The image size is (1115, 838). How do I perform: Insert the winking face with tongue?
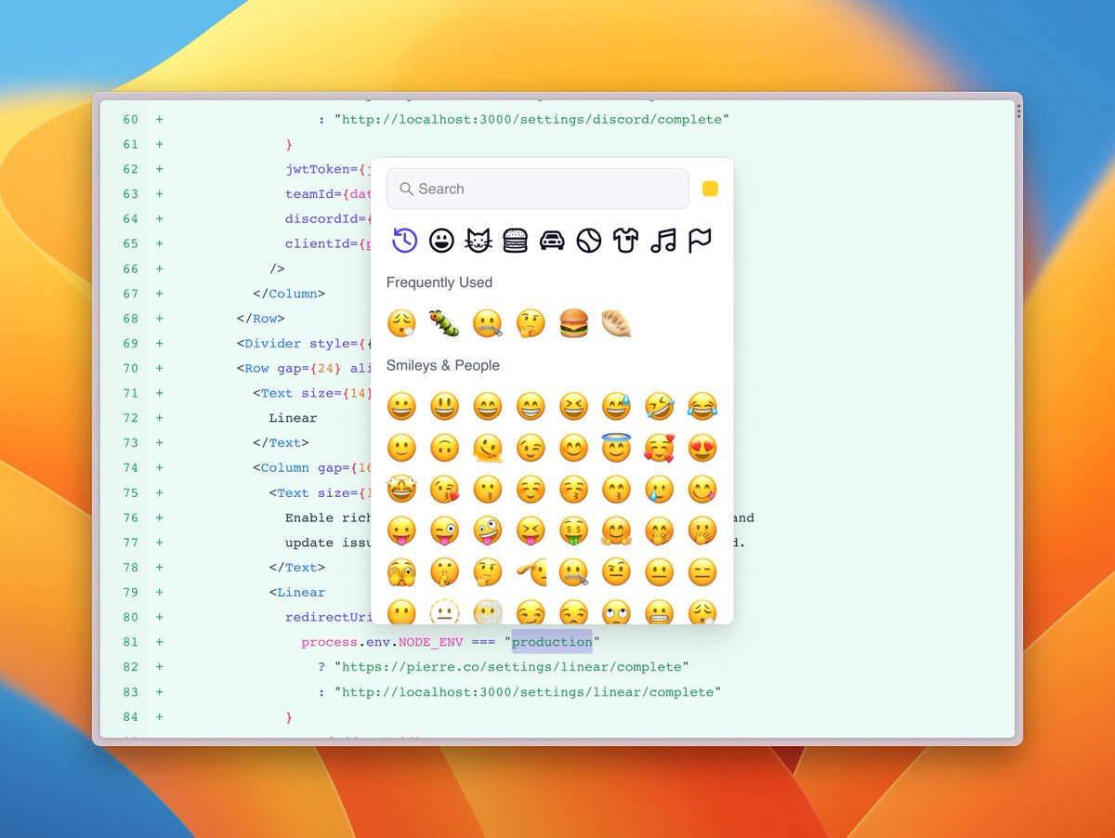(444, 530)
